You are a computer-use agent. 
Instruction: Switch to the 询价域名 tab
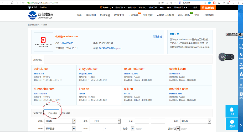click(x=66, y=113)
